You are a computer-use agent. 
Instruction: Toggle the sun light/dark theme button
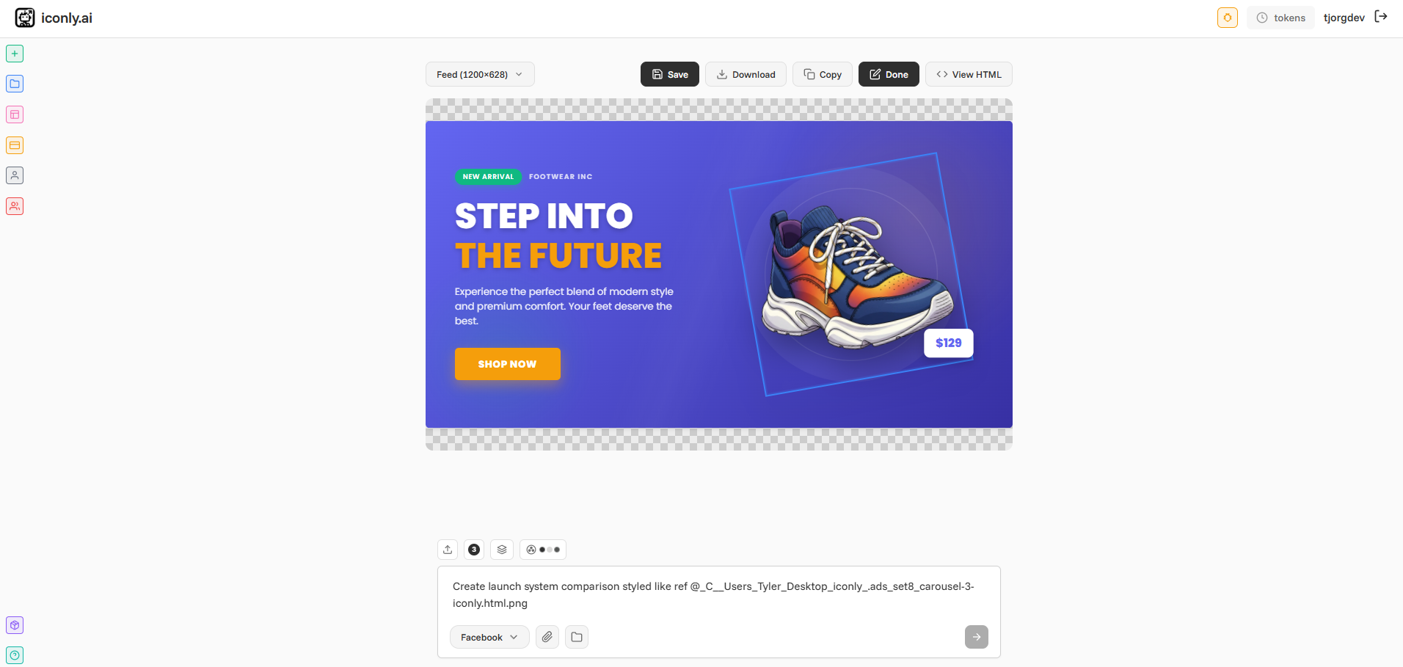1228,18
